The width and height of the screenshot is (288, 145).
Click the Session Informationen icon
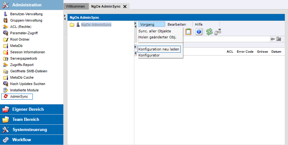click(6, 52)
